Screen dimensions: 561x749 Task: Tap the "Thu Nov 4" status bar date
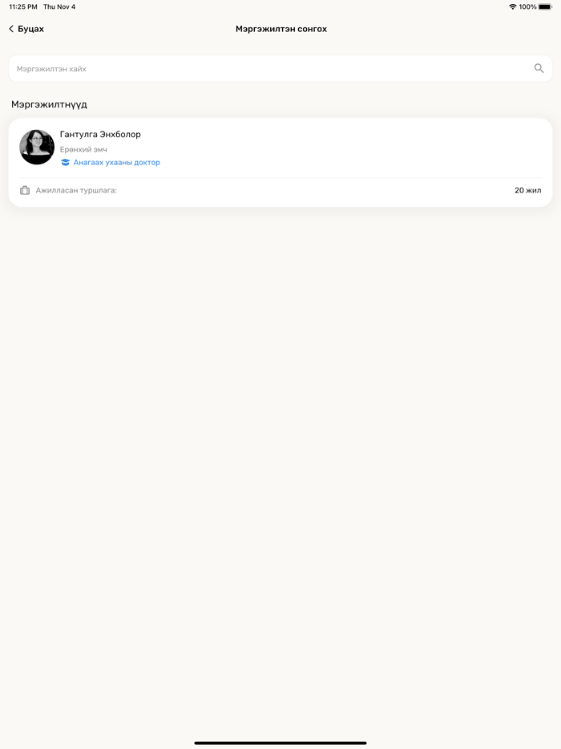(59, 6)
